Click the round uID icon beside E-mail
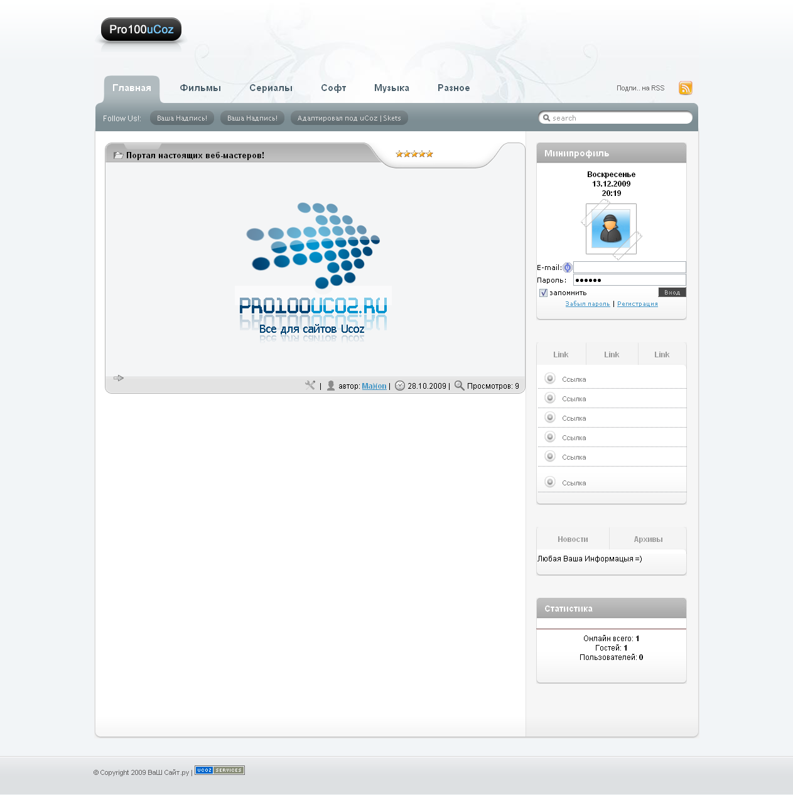 pyautogui.click(x=568, y=268)
